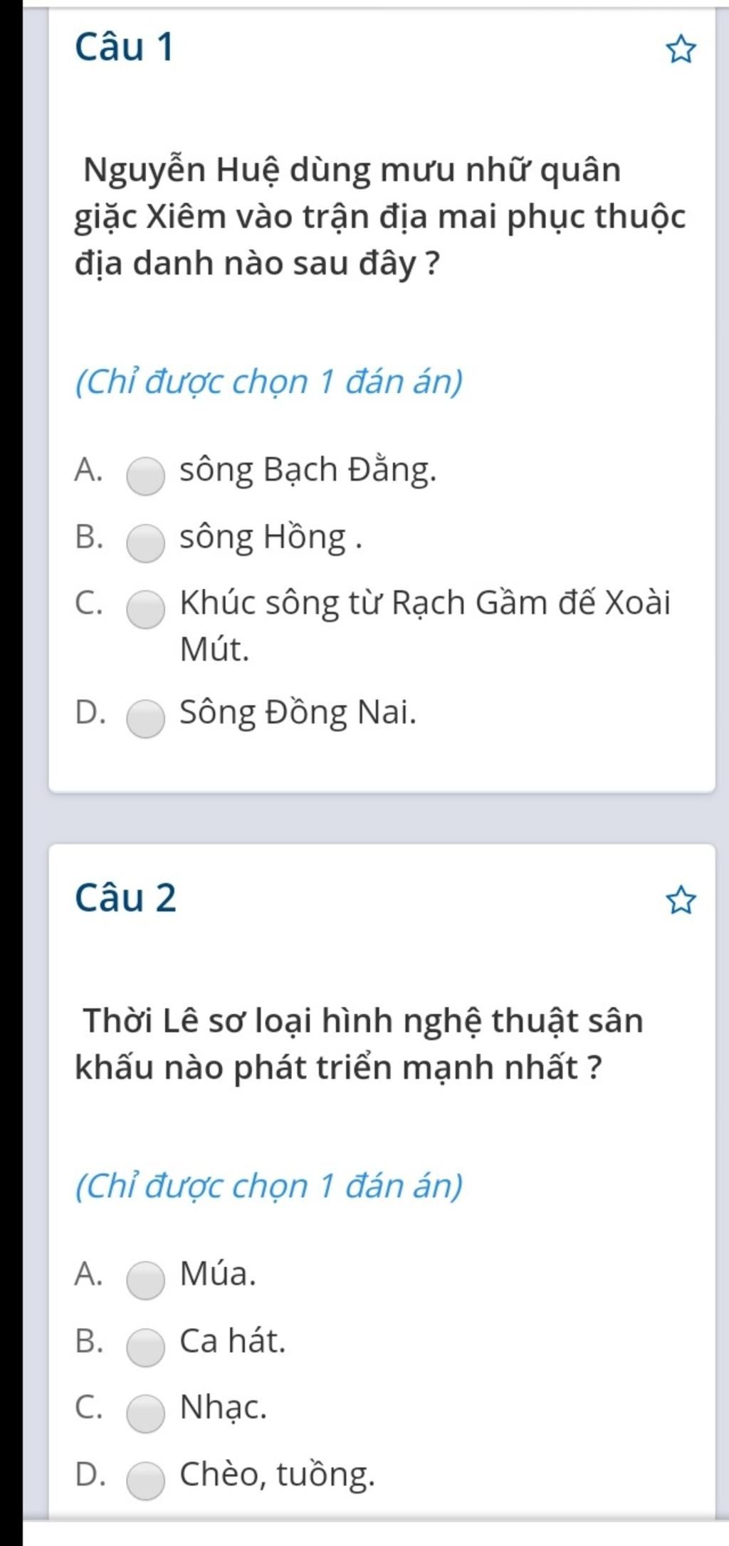Click the 'Câu 1' heading
The height and width of the screenshot is (1546, 729).
124,48
